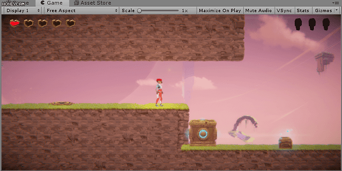
Task: Click the Scale slider handle
Action: click(x=140, y=11)
